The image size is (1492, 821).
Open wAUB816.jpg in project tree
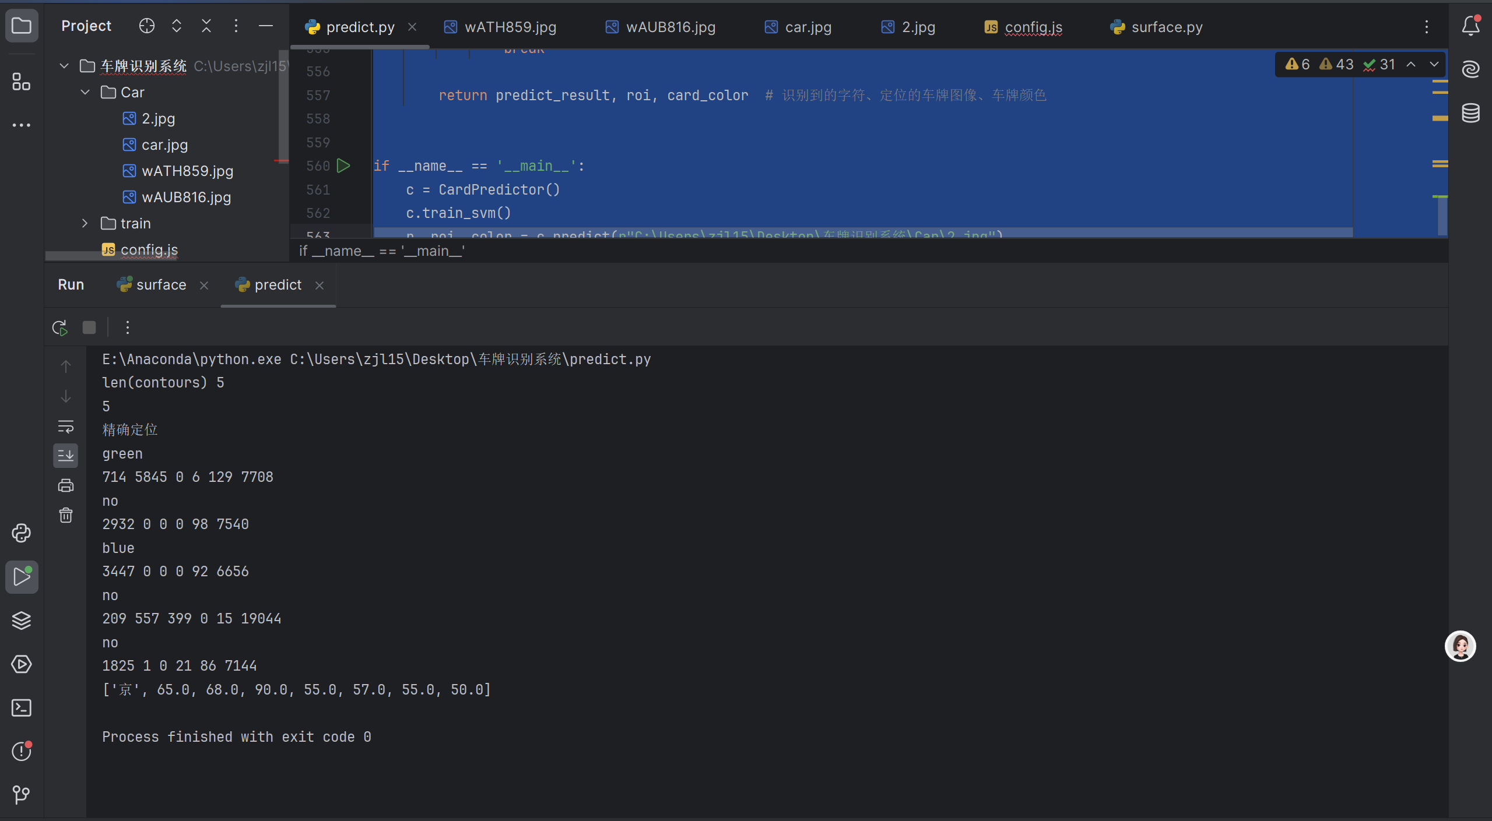coord(186,197)
